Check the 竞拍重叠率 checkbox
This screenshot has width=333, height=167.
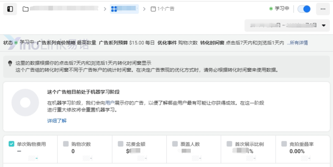point(284,144)
